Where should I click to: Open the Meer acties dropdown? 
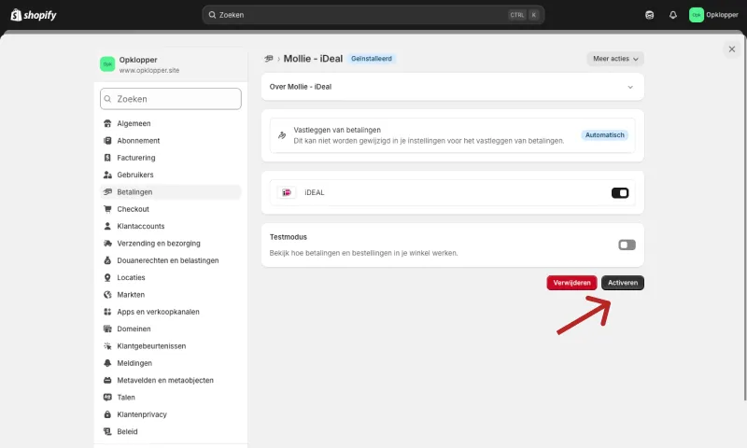[615, 59]
